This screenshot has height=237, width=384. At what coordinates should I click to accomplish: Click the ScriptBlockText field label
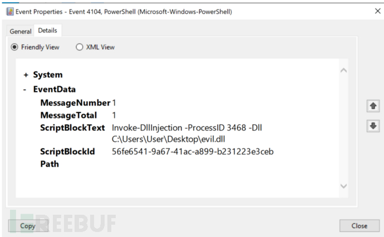72,128
